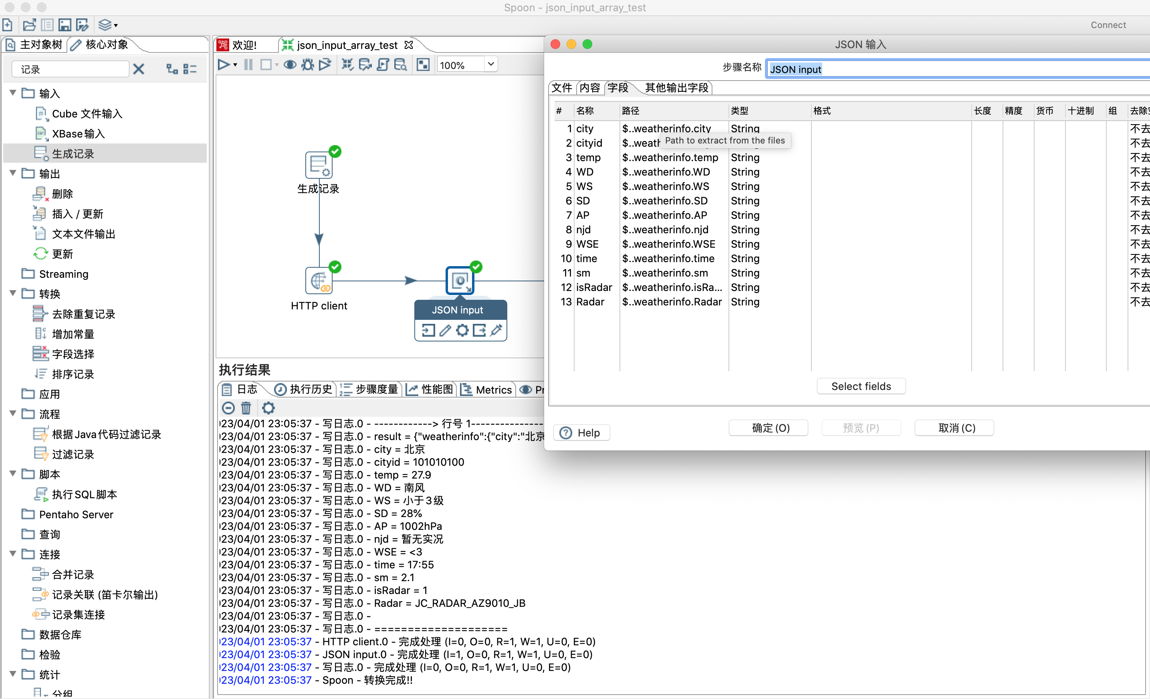Viewport: 1150px width, 699px height.
Task: Show the results grid layout icon
Action: click(423, 65)
